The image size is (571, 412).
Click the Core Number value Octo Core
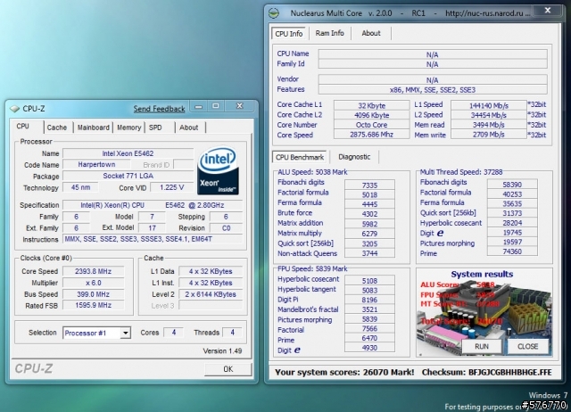click(x=371, y=125)
